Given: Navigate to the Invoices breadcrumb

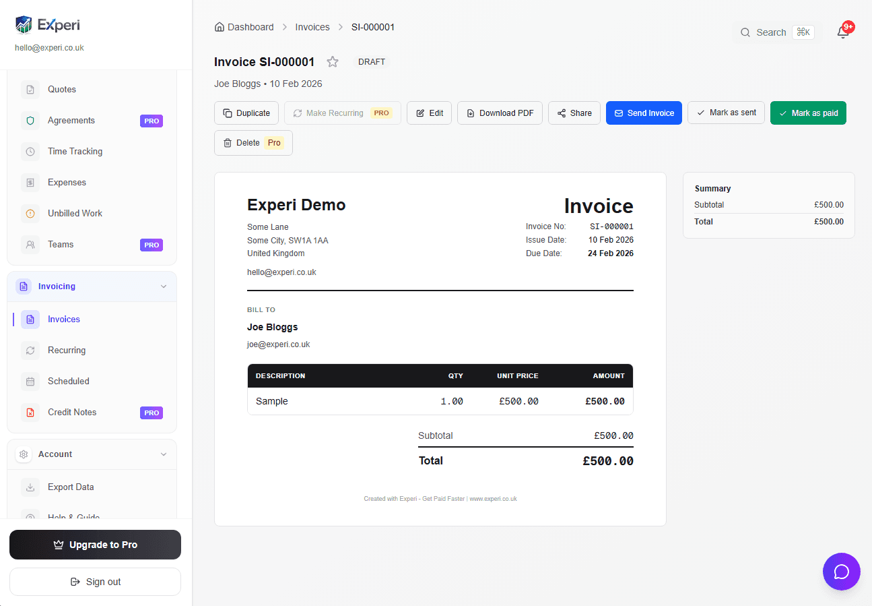Looking at the screenshot, I should coord(312,26).
